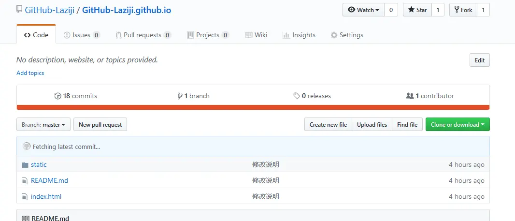Open the Code tab
The image size is (515, 221).
point(36,35)
